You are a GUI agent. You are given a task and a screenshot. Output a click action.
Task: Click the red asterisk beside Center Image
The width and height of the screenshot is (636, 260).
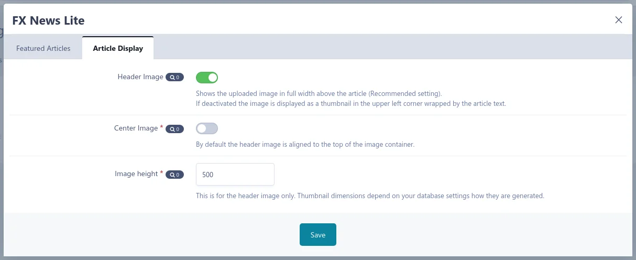pyautogui.click(x=161, y=127)
